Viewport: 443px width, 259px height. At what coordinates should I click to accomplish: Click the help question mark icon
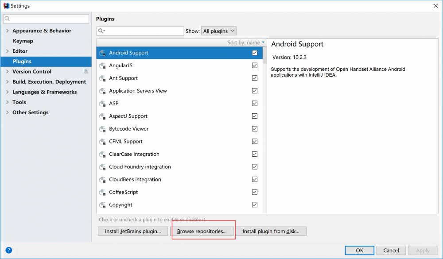pyautogui.click(x=8, y=250)
